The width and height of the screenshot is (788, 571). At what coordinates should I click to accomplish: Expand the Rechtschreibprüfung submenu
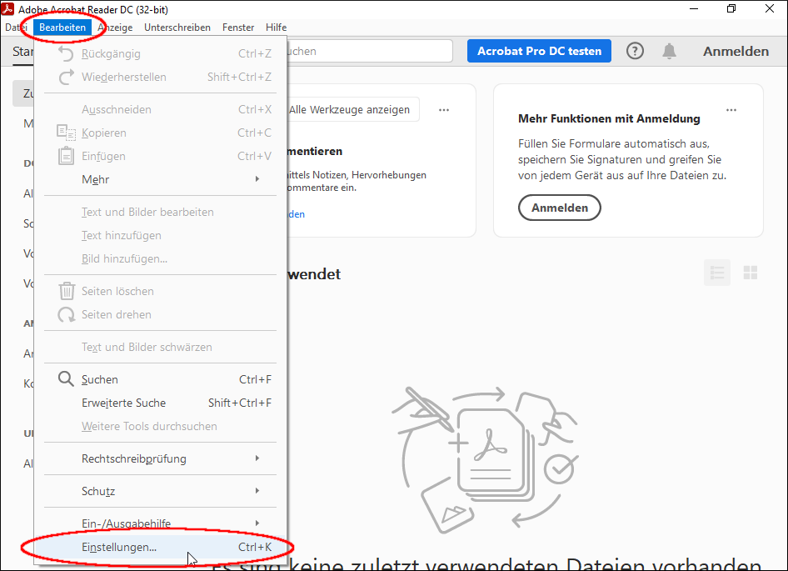point(161,458)
